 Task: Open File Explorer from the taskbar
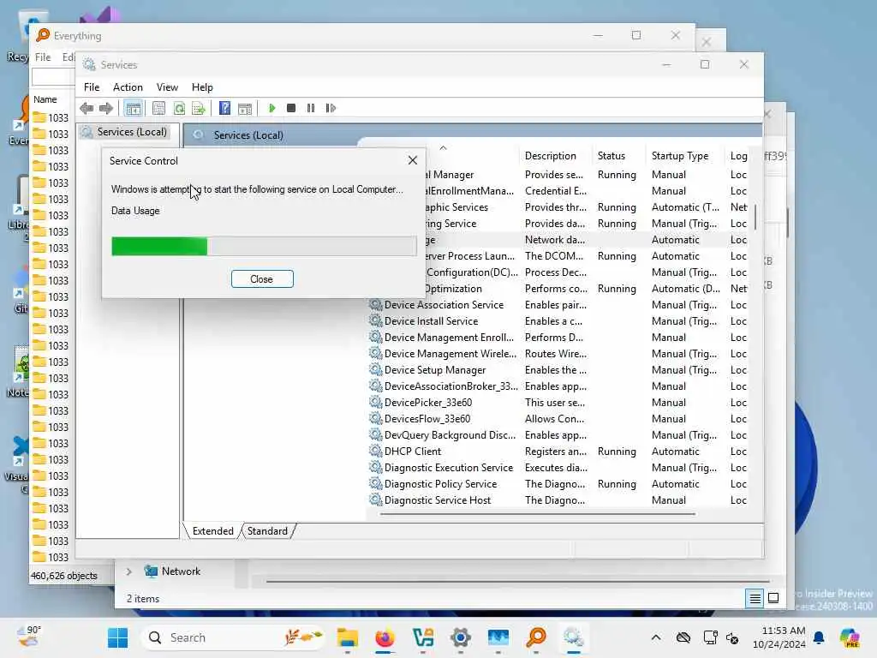point(348,637)
